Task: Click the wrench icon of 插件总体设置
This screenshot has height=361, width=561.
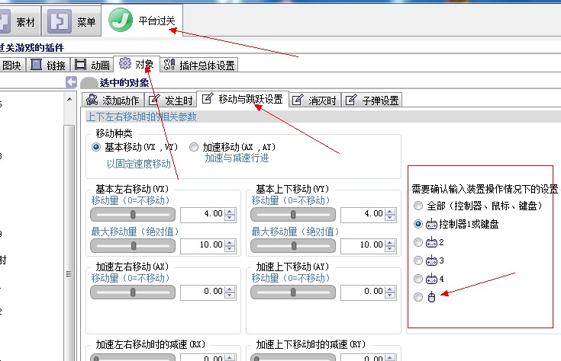Action: tap(169, 64)
